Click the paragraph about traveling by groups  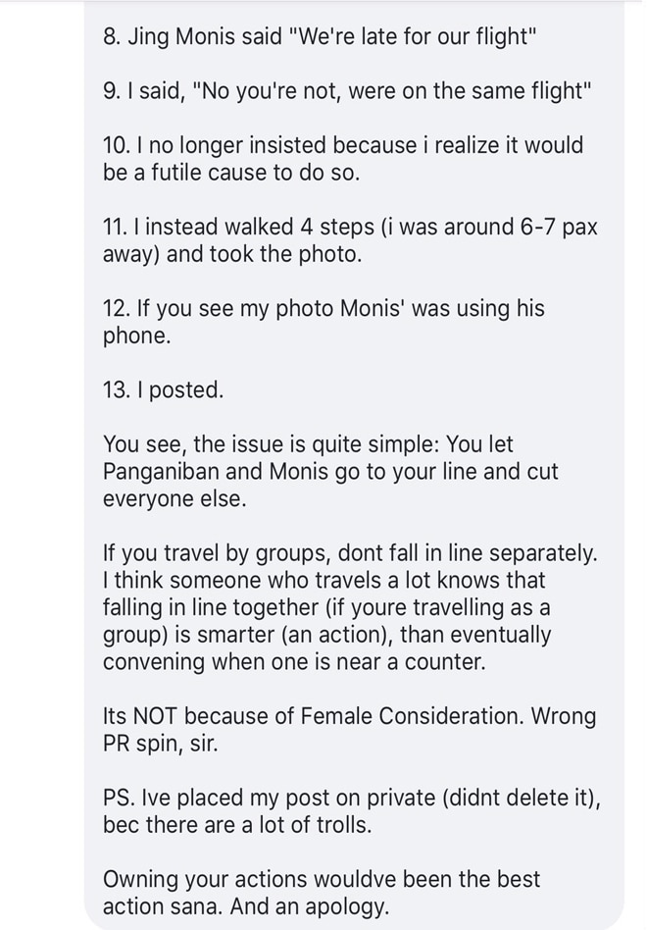pos(350,606)
